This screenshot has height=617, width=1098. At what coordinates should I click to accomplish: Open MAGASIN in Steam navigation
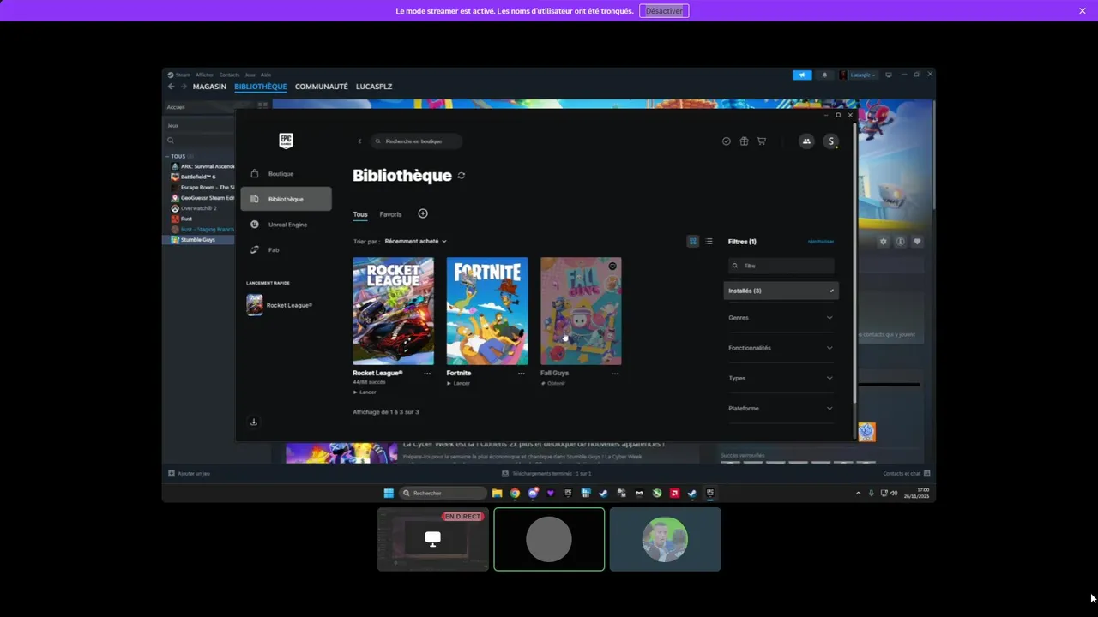coord(209,87)
